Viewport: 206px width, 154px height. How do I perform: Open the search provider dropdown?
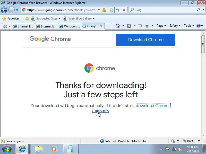pyautogui.click(x=203, y=10)
